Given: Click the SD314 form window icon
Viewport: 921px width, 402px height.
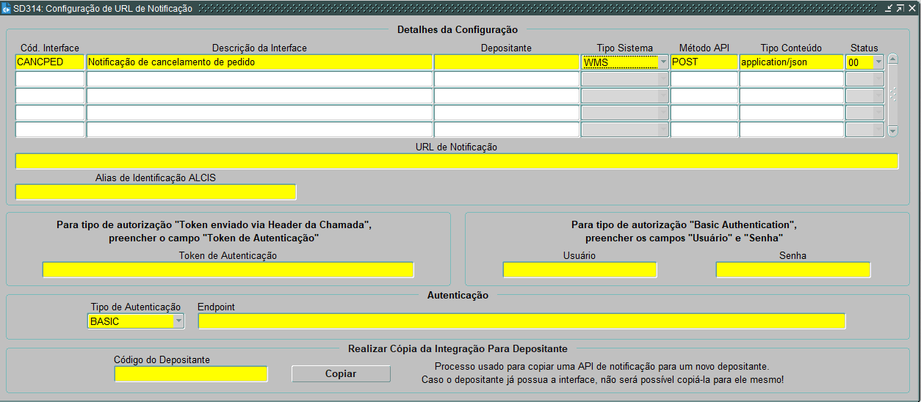Looking at the screenshot, I should click(x=7, y=9).
